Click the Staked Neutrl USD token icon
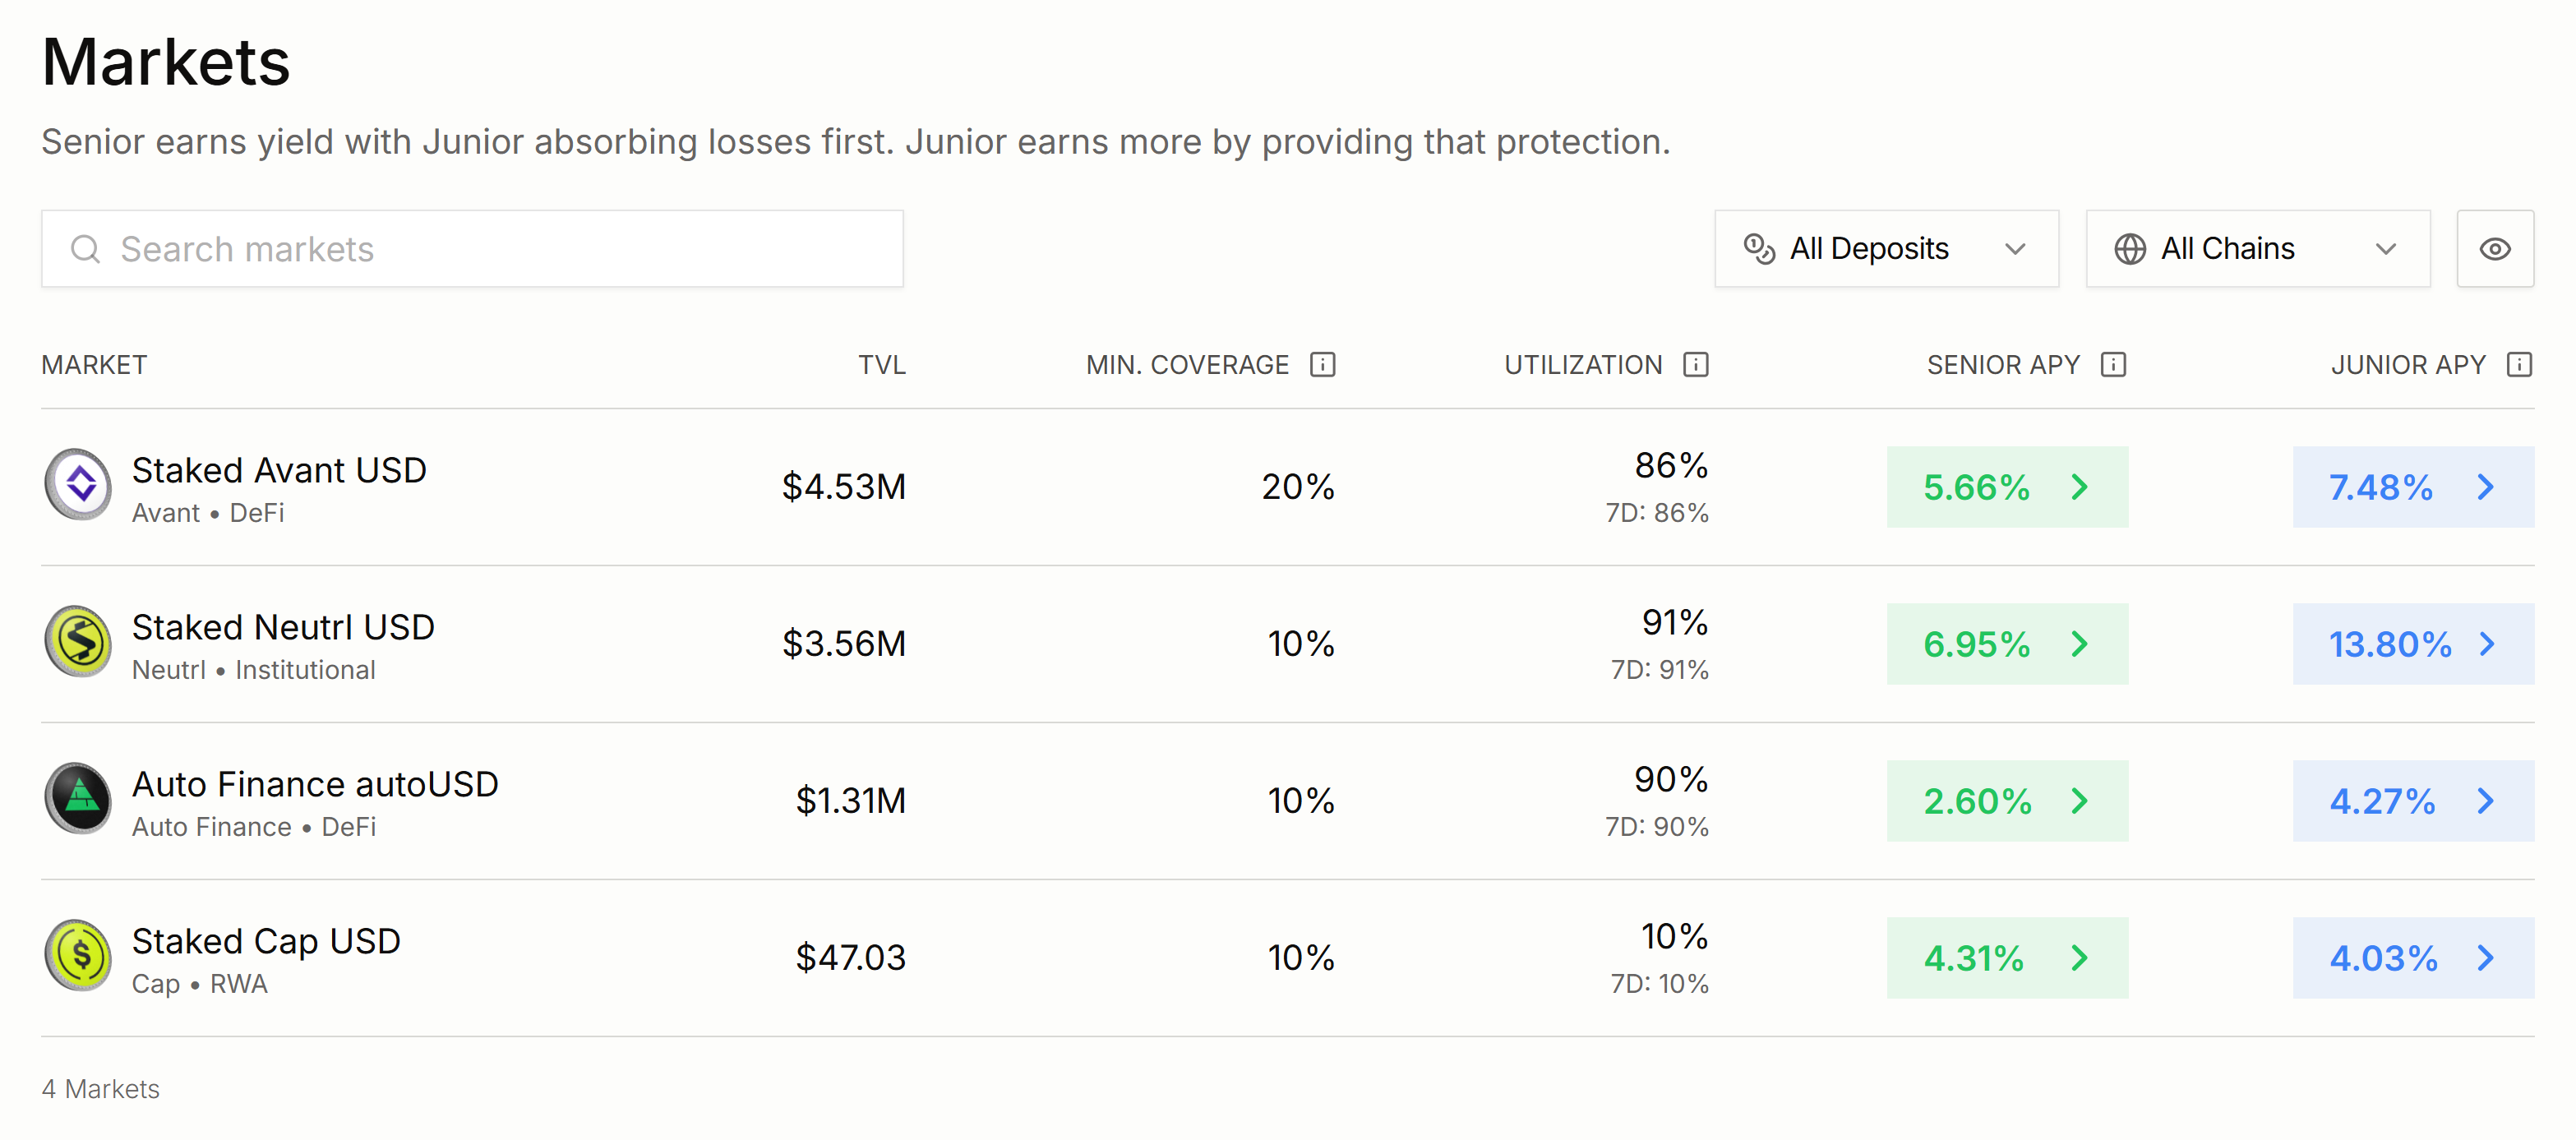The width and height of the screenshot is (2576, 1140). (79, 643)
